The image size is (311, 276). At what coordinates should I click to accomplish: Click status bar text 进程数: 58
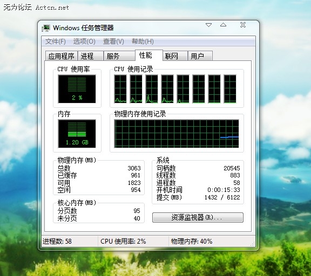pos(57,241)
